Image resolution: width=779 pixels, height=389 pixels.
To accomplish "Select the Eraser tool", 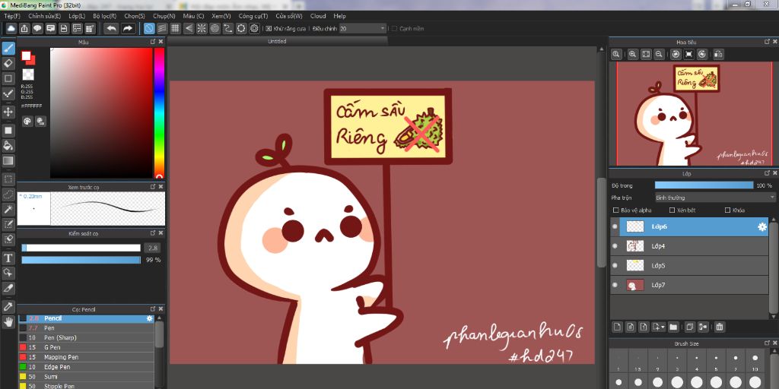I will coord(8,63).
